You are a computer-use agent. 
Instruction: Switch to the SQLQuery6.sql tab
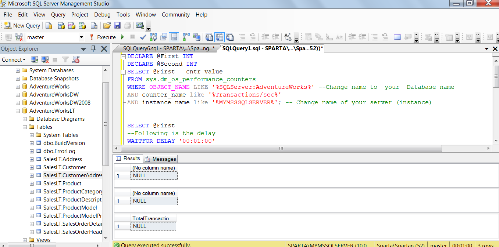168,48
